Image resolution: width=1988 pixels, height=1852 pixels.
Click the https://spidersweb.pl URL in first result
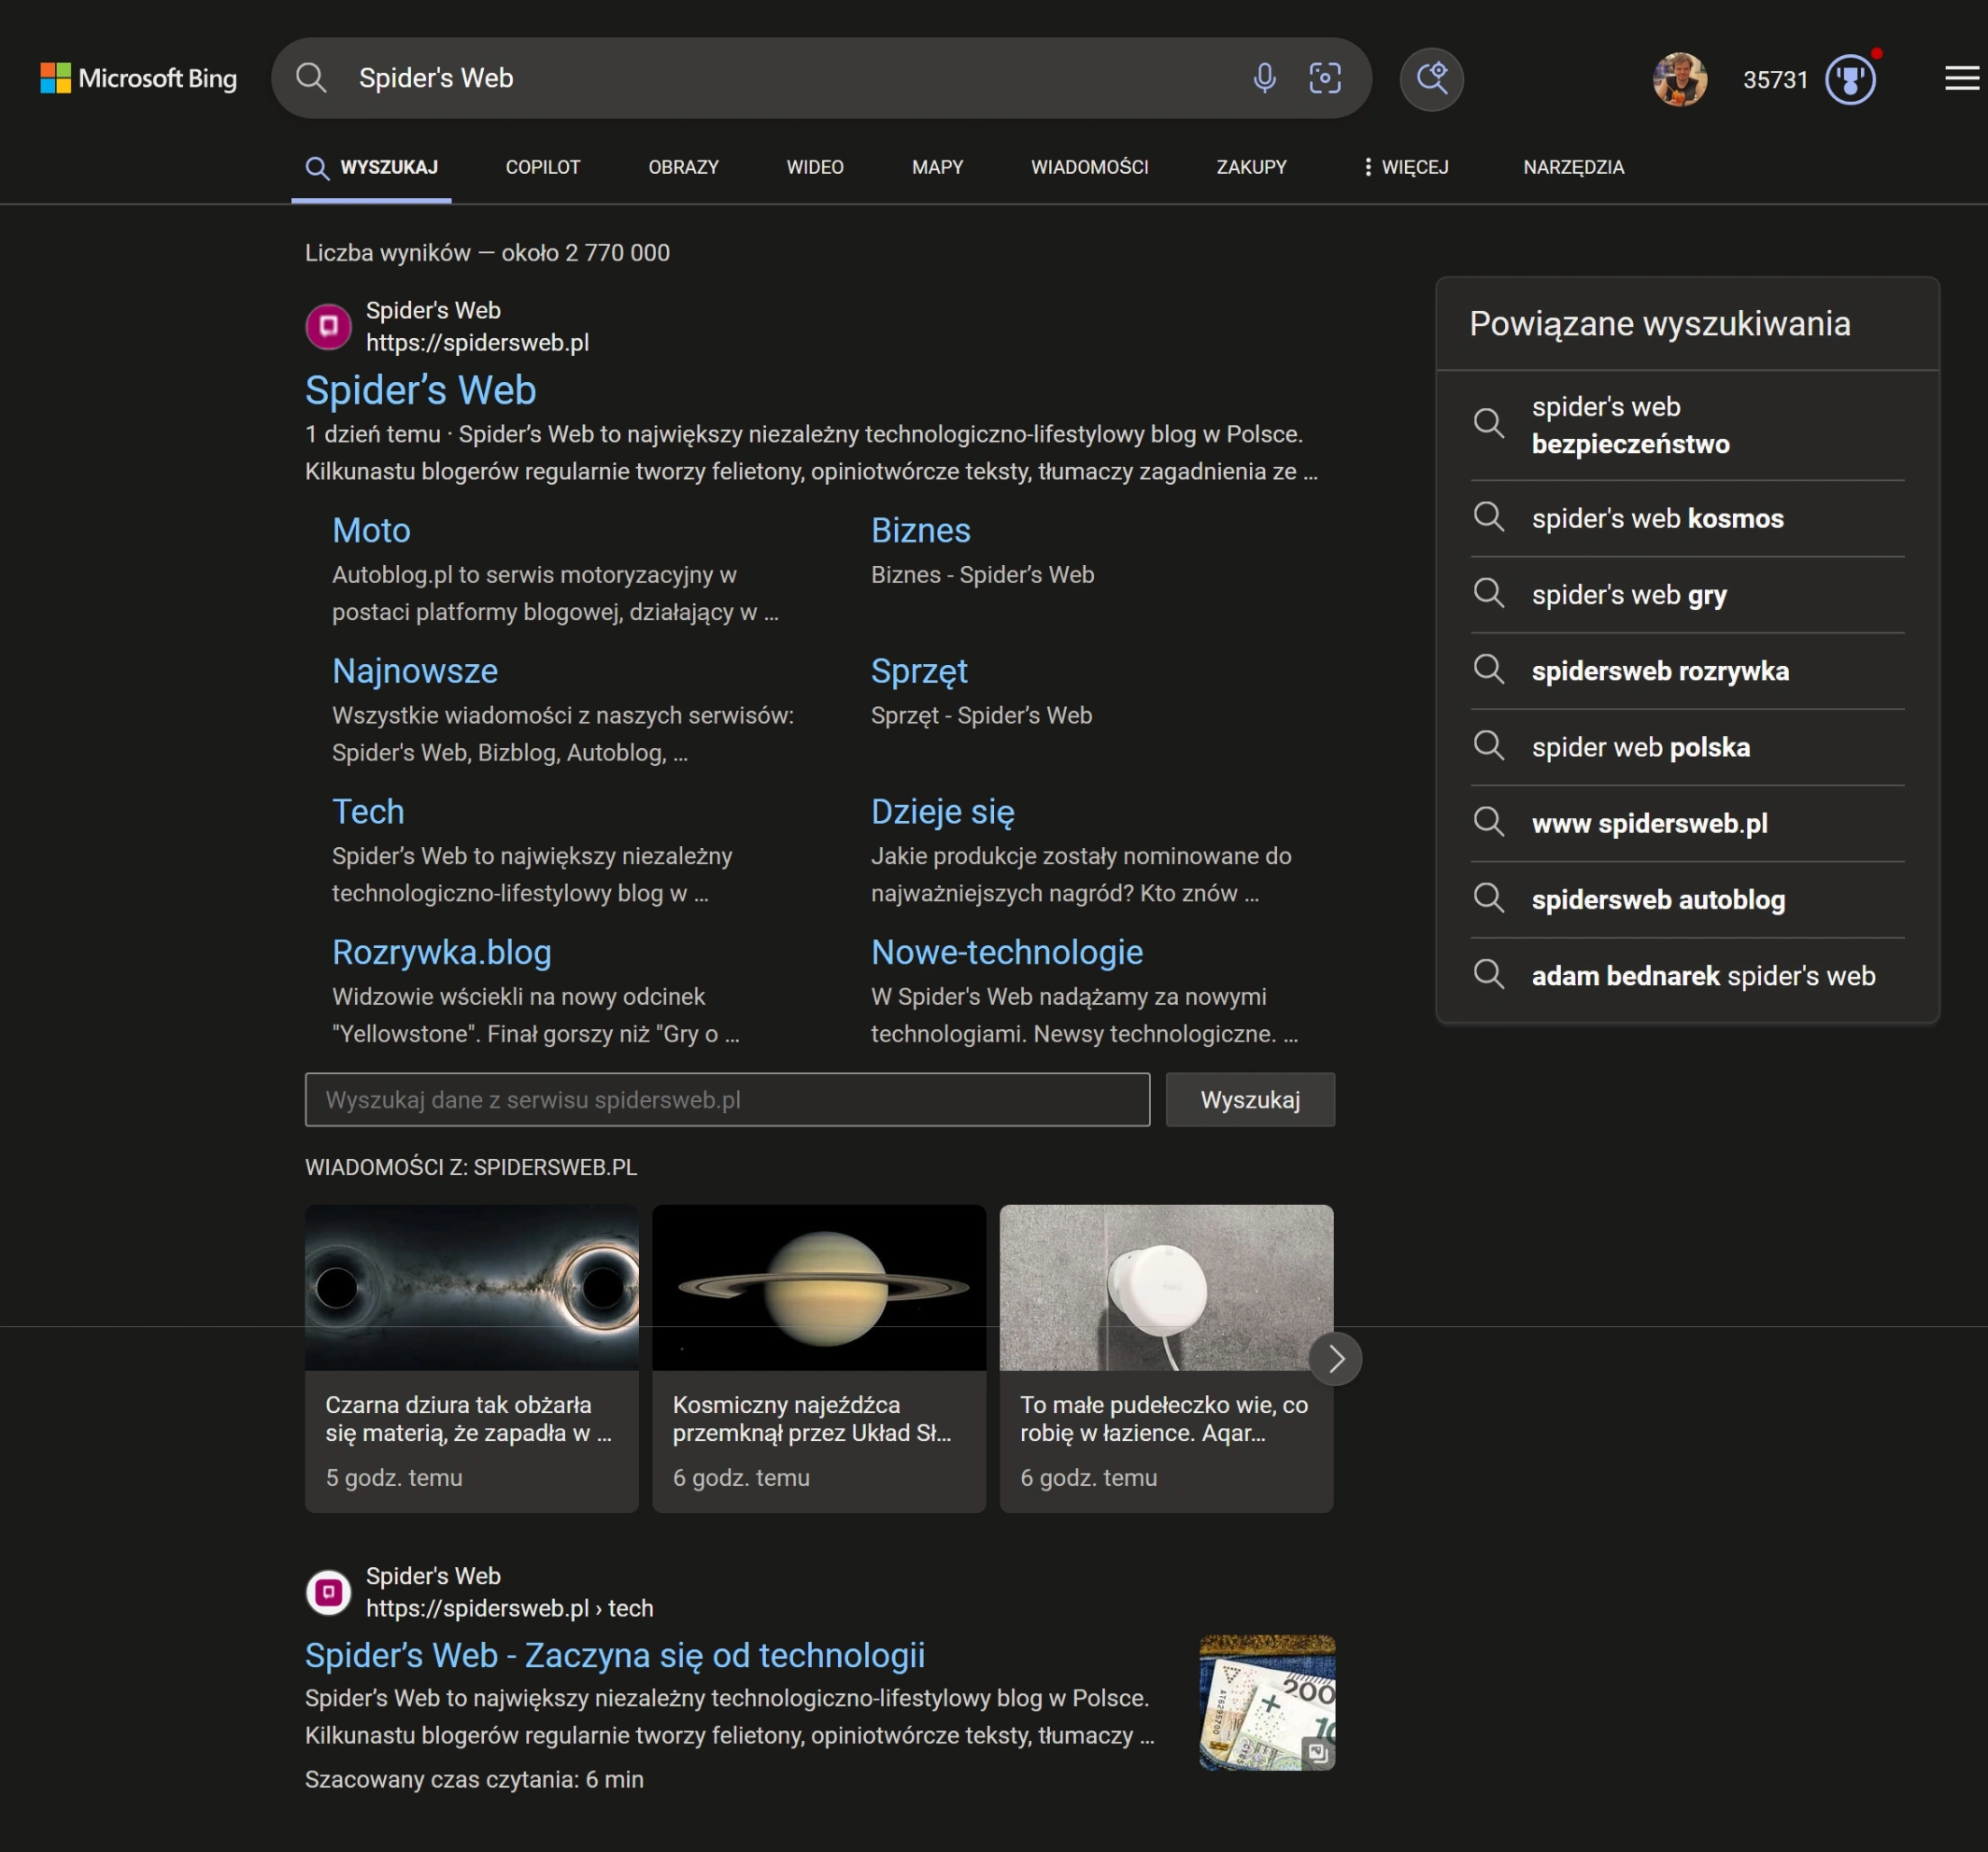coord(477,343)
